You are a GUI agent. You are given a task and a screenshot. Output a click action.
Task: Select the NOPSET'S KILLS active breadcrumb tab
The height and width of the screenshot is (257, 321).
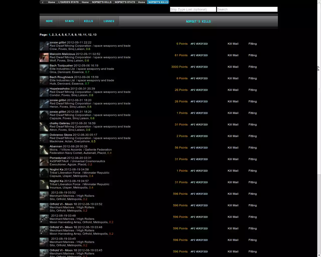tap(158, 2)
